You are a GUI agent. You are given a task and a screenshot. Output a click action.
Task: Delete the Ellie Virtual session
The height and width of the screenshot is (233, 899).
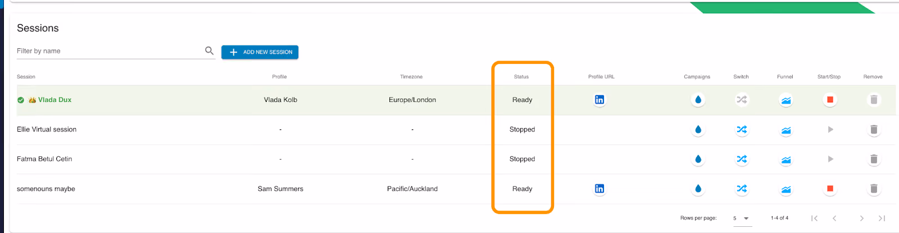[874, 129]
